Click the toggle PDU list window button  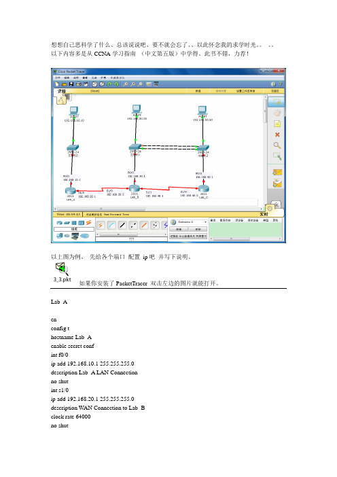coord(188,236)
